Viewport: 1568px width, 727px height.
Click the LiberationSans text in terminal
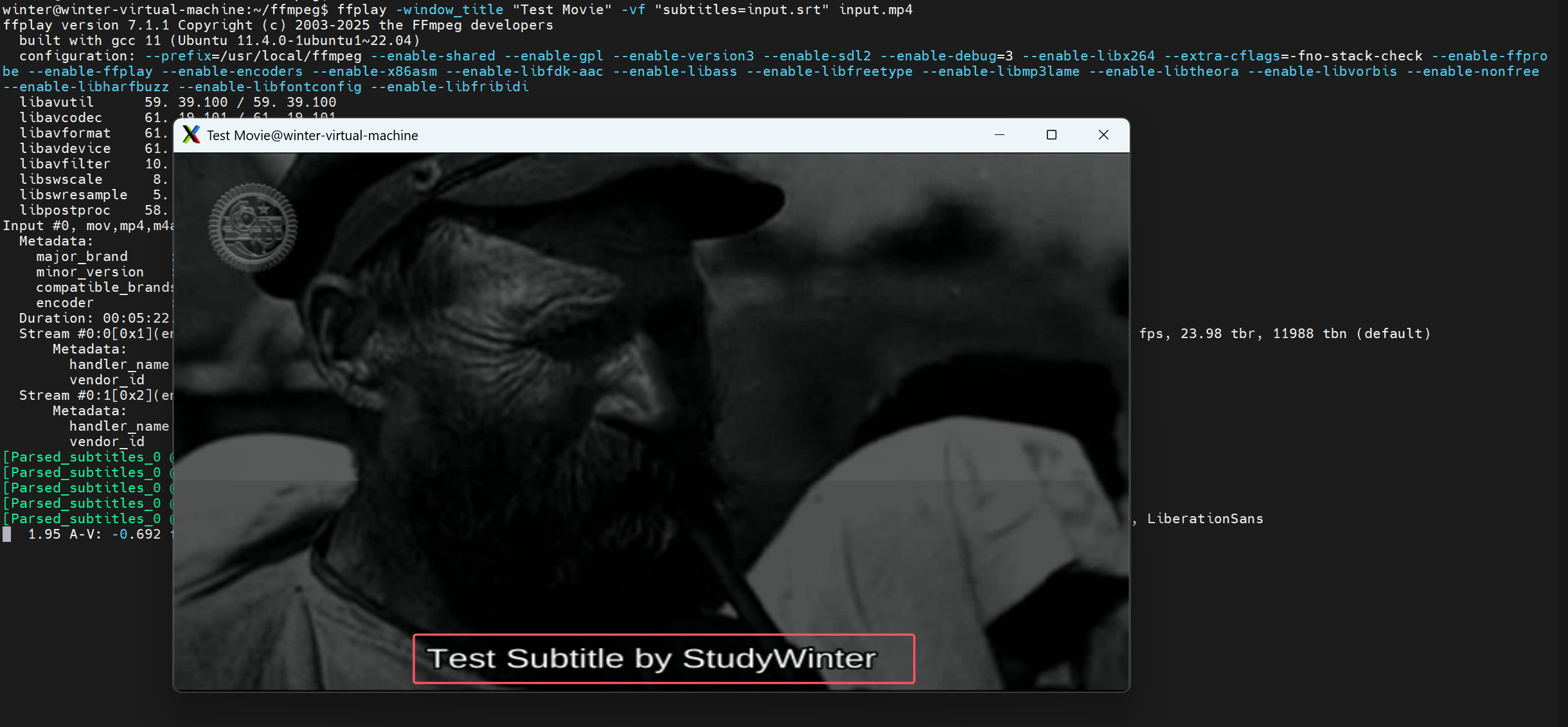click(x=1205, y=519)
